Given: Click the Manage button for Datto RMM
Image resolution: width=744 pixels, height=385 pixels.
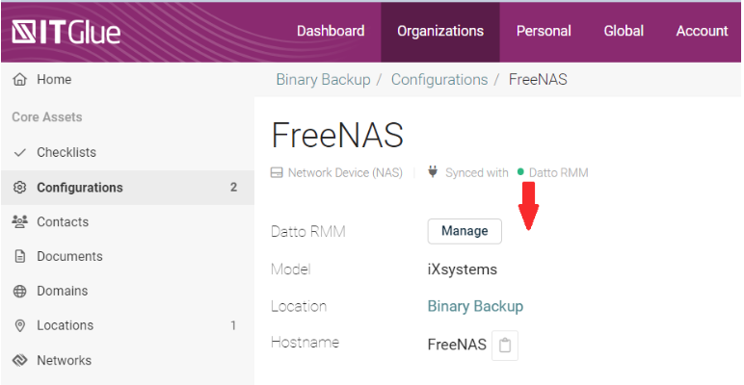Looking at the screenshot, I should pyautogui.click(x=465, y=231).
